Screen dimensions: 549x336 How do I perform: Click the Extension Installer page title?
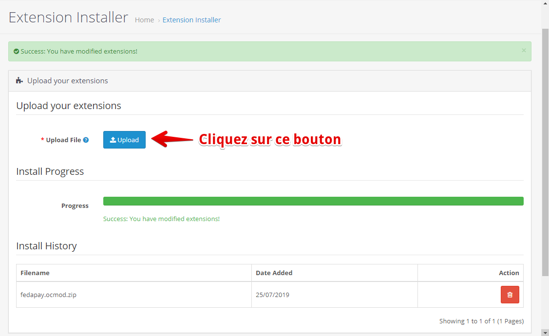click(x=68, y=18)
